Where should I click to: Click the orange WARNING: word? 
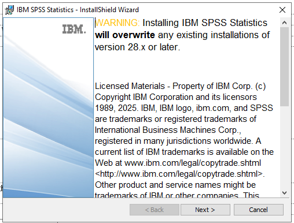pos(117,23)
